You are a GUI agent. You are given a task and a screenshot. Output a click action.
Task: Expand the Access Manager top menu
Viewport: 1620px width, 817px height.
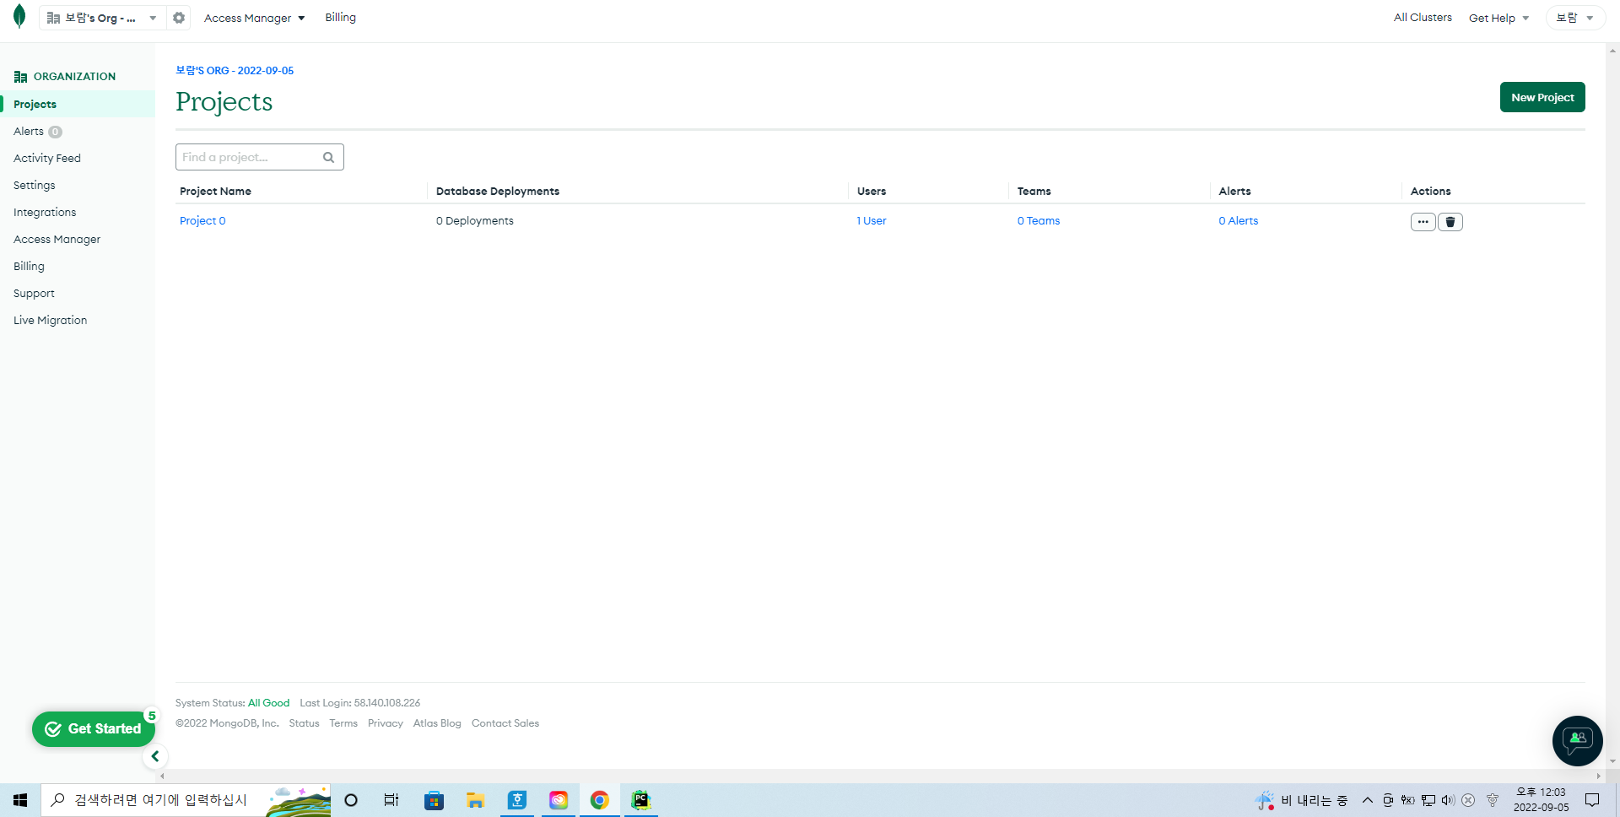click(254, 18)
